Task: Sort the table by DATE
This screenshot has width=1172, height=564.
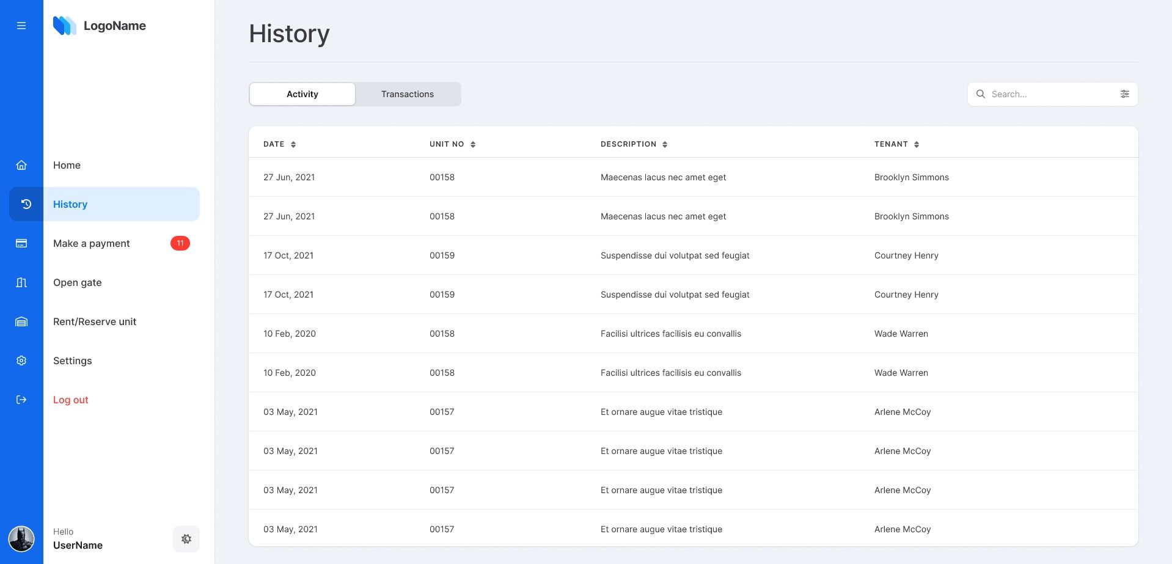Action: 293,144
